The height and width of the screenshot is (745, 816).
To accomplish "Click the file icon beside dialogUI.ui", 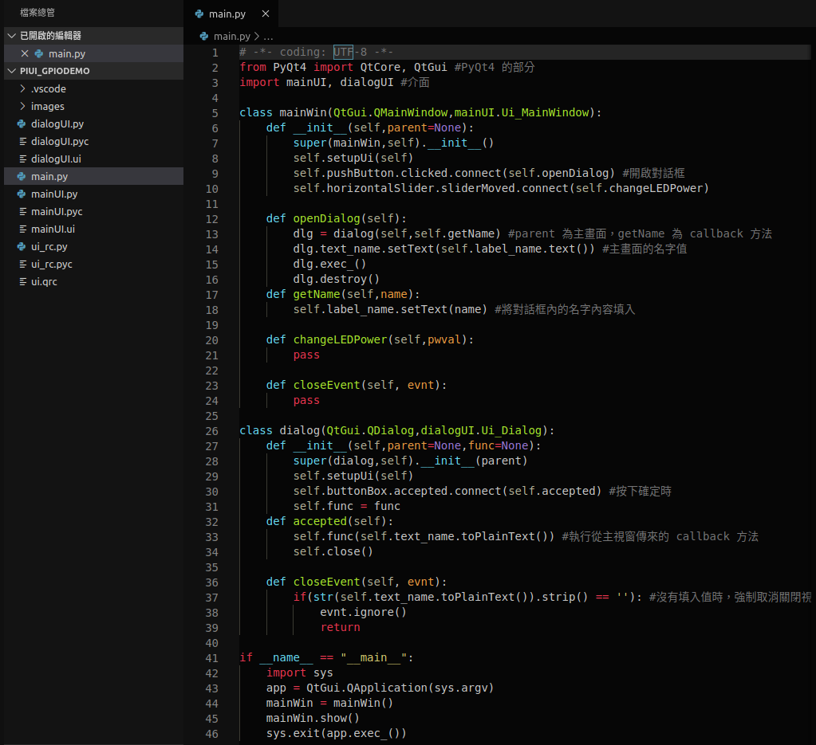I will (x=22, y=159).
